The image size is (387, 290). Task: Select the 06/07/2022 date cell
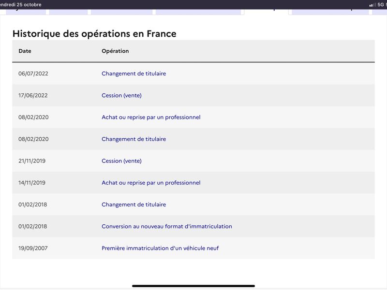33,73
